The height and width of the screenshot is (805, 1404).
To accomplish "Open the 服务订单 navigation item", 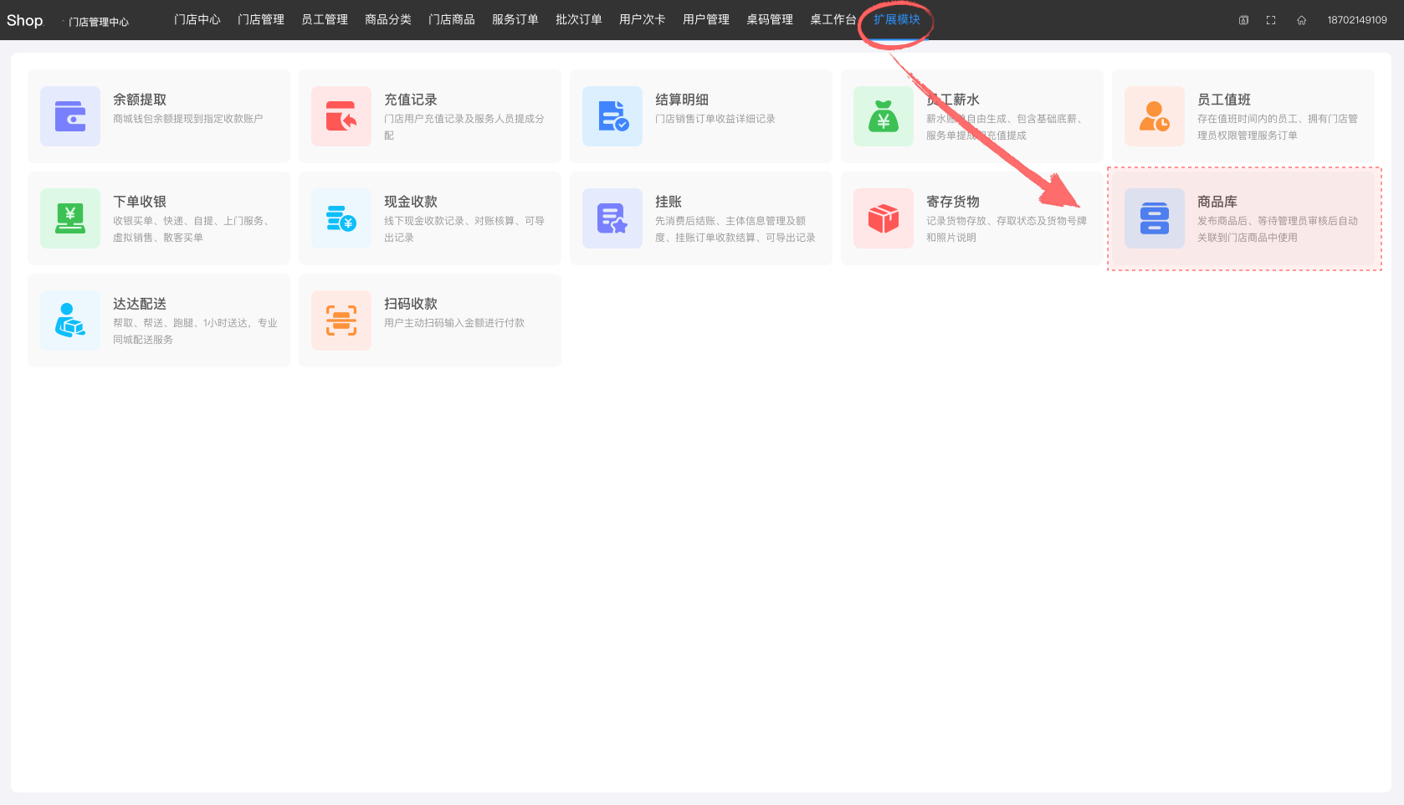I will pyautogui.click(x=515, y=19).
